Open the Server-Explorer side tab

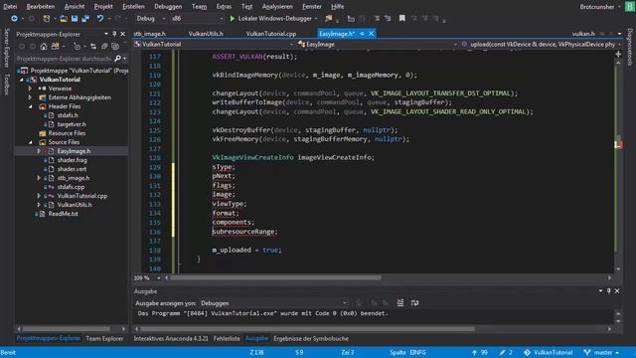point(7,48)
